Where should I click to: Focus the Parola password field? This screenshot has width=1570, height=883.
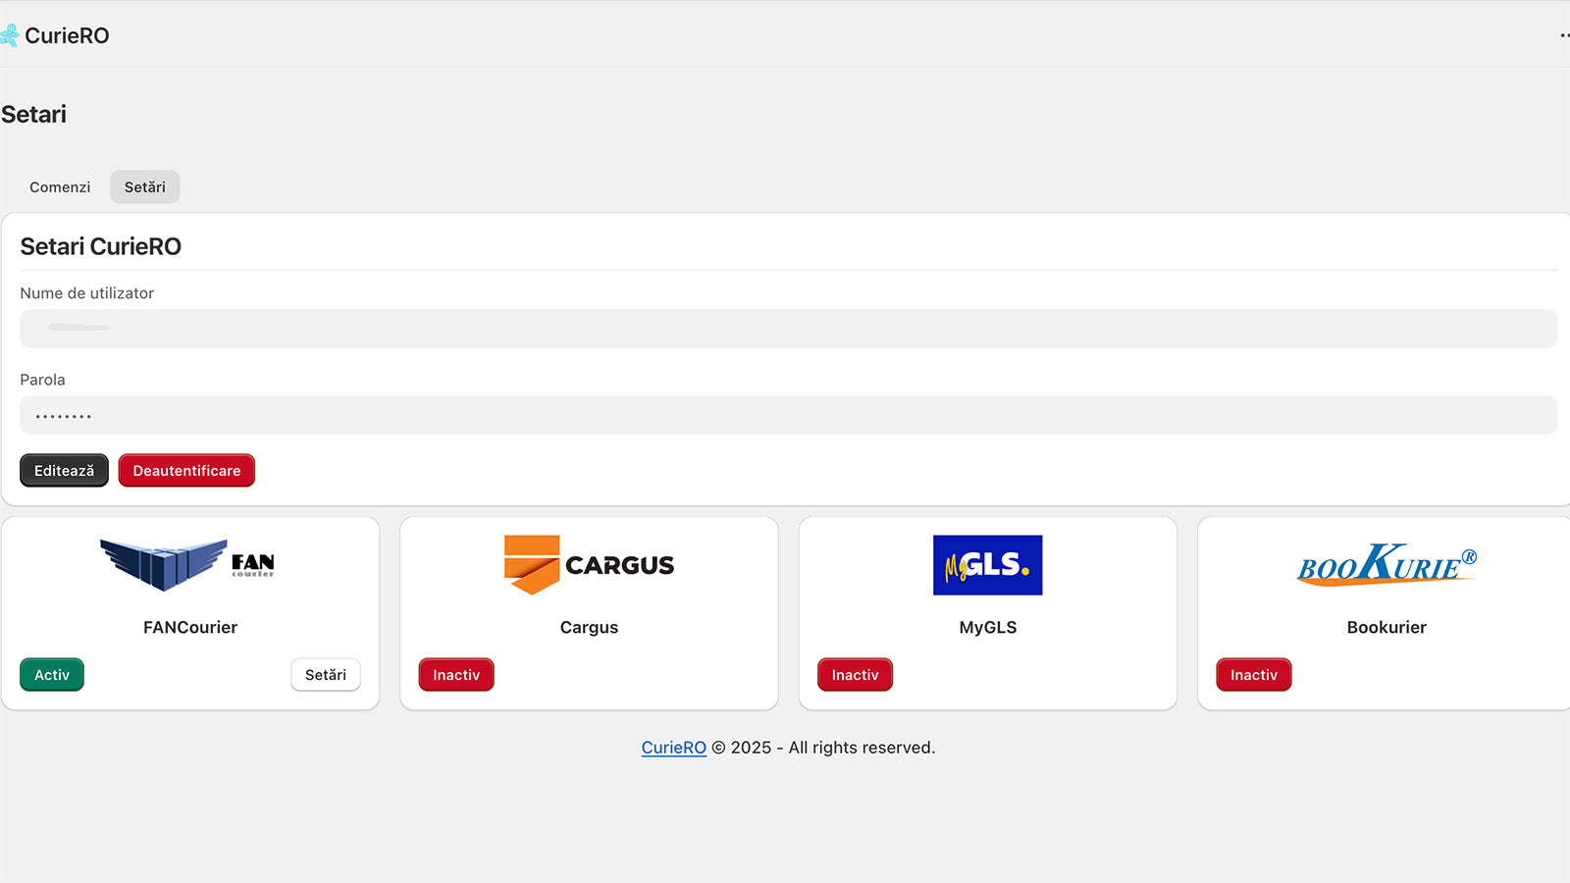788,415
